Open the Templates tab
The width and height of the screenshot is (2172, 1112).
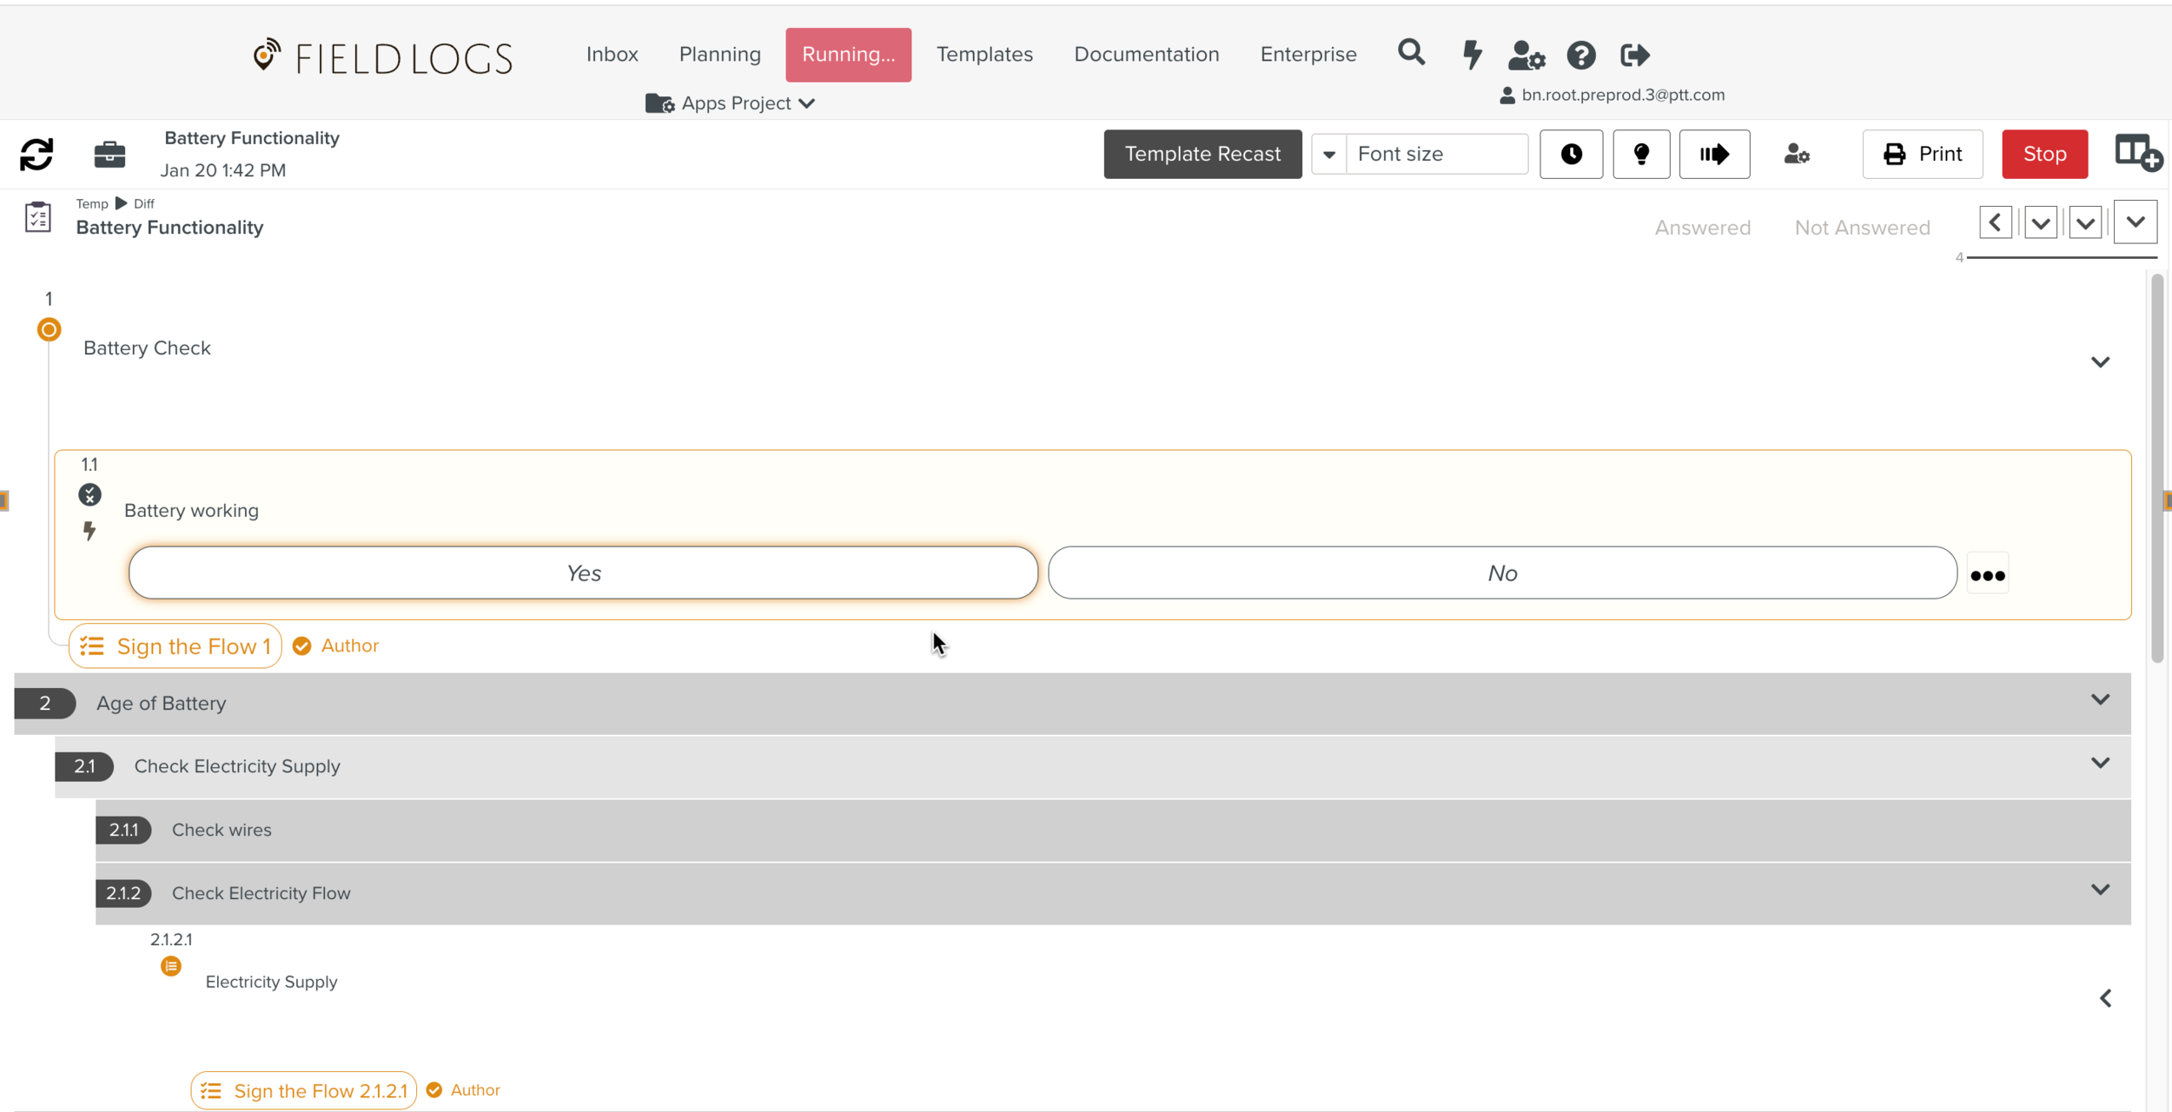(984, 55)
